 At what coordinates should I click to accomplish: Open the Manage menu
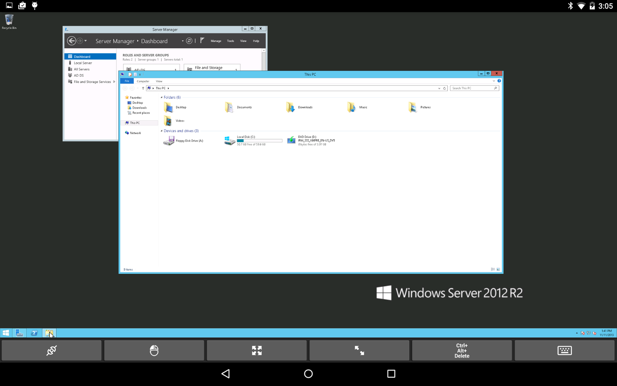pos(216,41)
